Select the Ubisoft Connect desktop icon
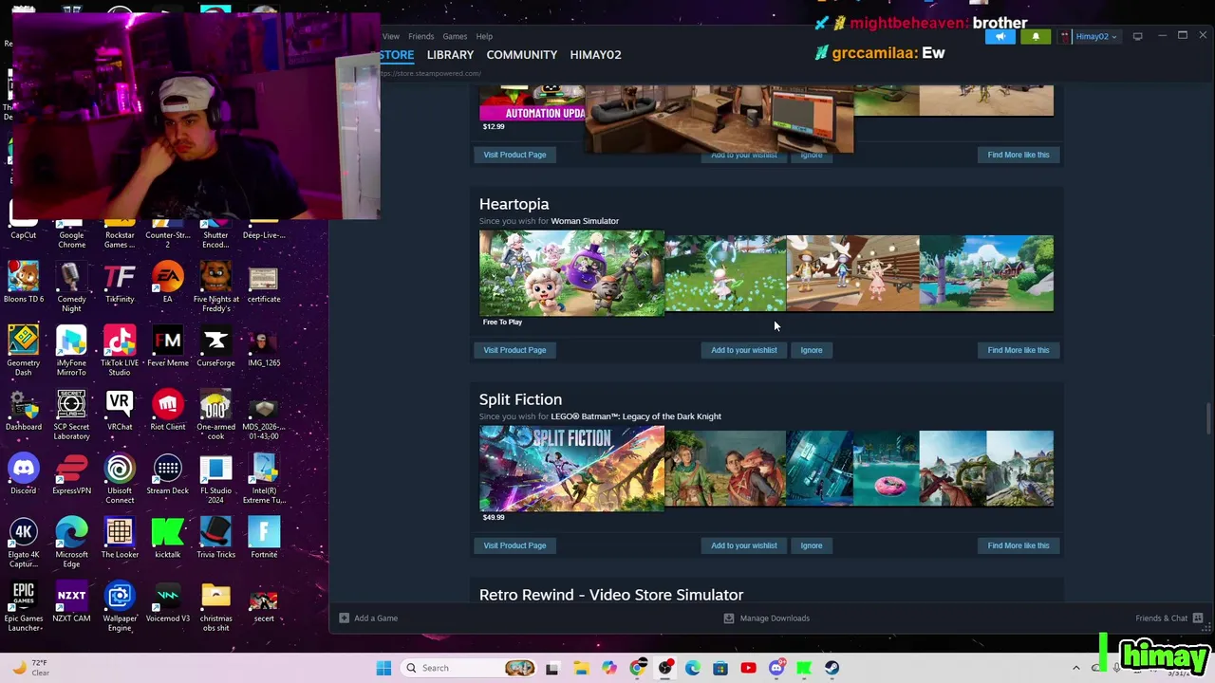The width and height of the screenshot is (1215, 683). pos(120,479)
